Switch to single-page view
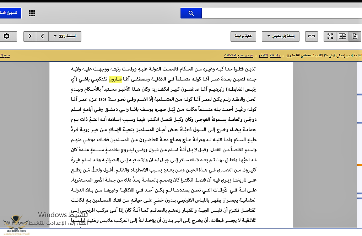362x236 pixels. [354, 36]
